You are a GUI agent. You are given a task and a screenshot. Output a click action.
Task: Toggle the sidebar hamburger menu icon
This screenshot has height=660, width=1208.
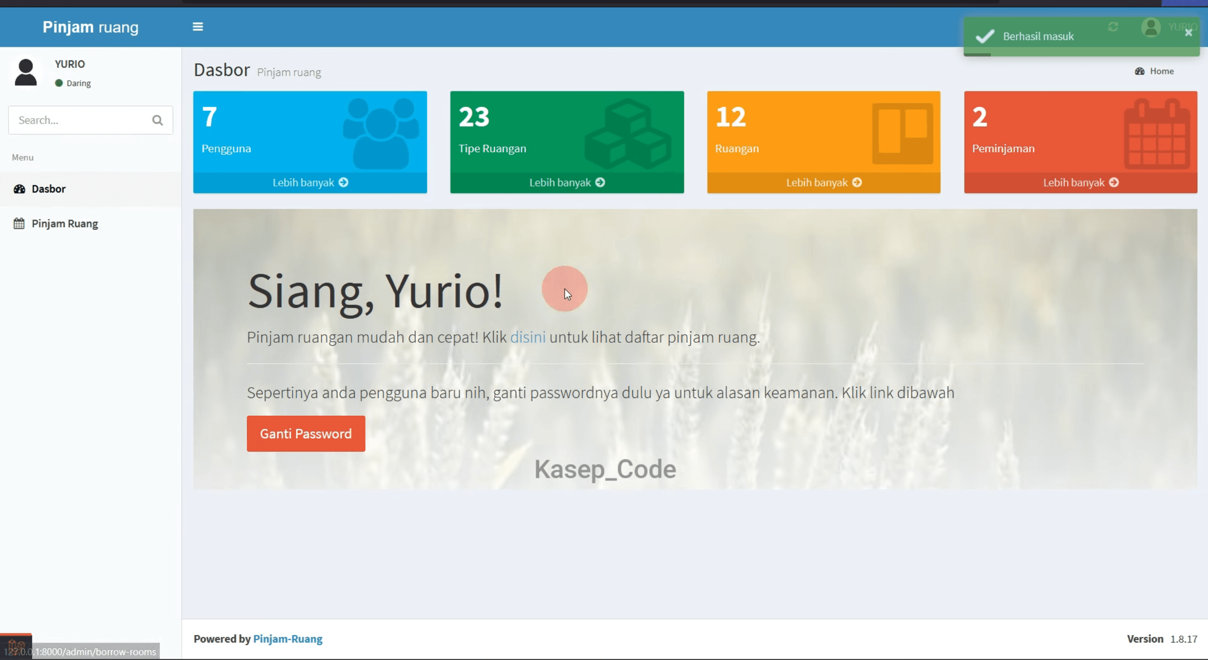[198, 26]
